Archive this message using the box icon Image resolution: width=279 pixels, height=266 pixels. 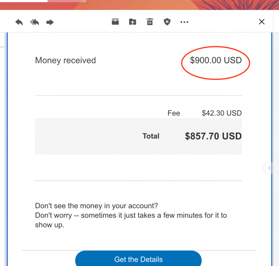tap(115, 22)
